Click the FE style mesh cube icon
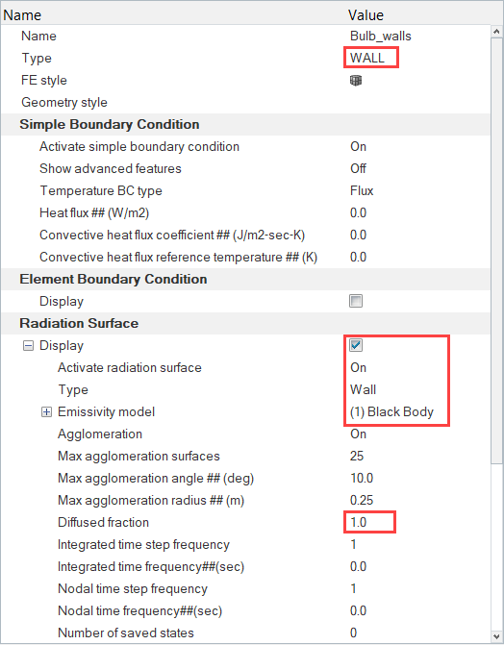The height and width of the screenshot is (645, 504). click(x=356, y=80)
